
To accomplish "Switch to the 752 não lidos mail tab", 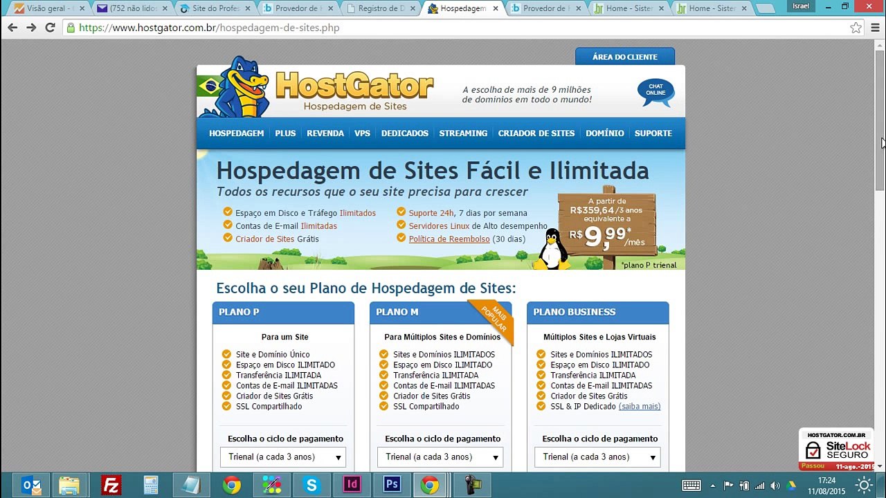I will click(x=132, y=8).
